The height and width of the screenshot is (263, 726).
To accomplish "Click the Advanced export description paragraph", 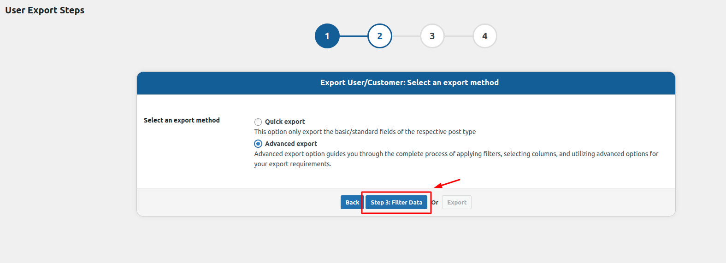I will tap(456, 158).
